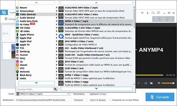Click Ouvrir le dossier button

[x=98, y=100]
